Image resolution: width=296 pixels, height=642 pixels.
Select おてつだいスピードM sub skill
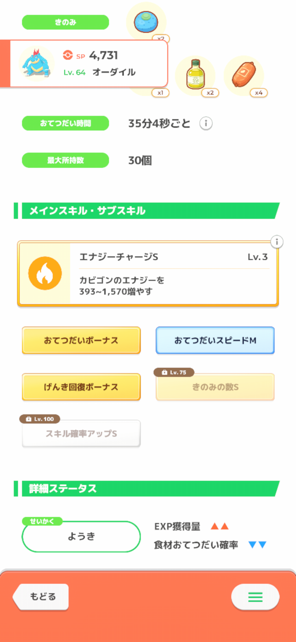[x=215, y=340]
